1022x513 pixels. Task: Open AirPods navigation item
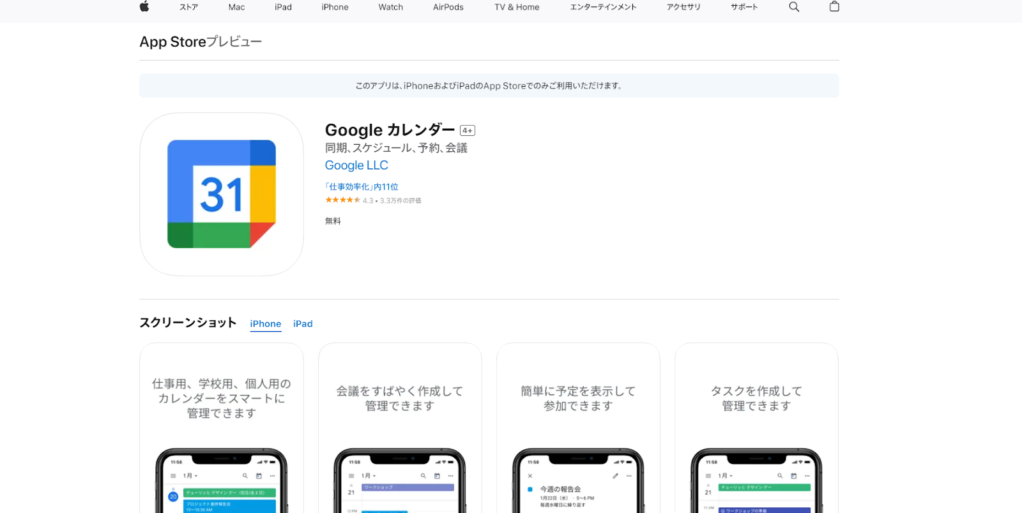tap(448, 7)
